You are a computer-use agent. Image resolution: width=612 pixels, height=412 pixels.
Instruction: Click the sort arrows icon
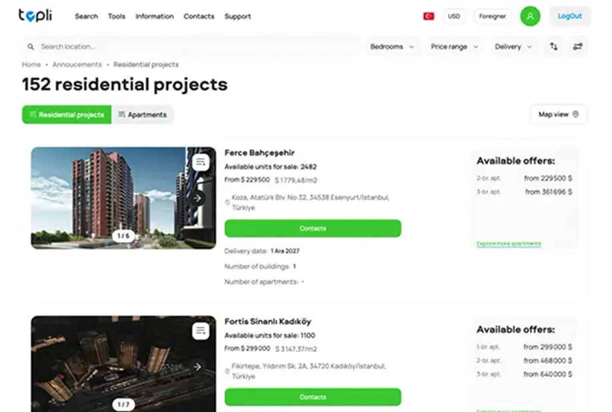tap(553, 47)
